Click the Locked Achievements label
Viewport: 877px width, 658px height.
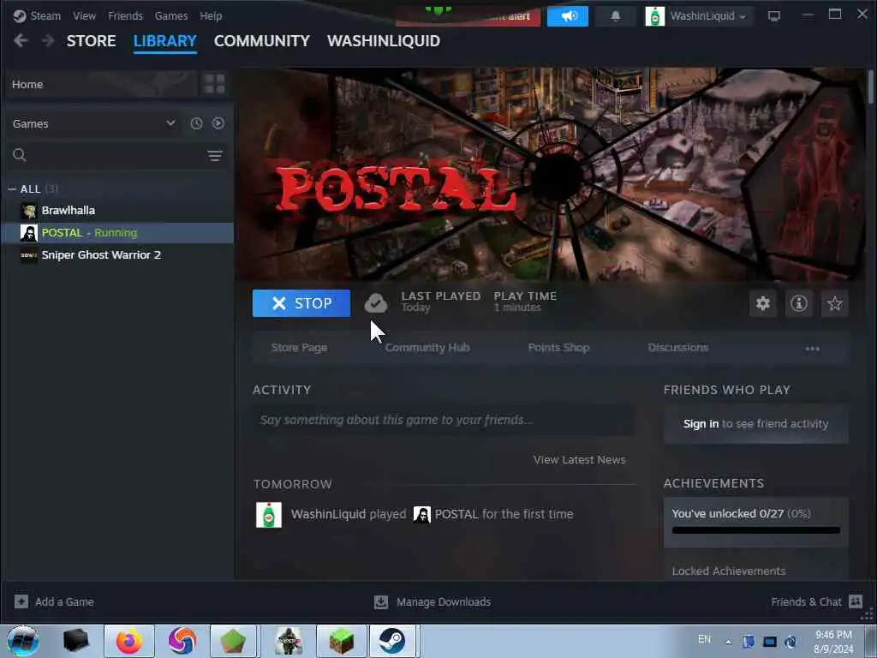click(728, 571)
